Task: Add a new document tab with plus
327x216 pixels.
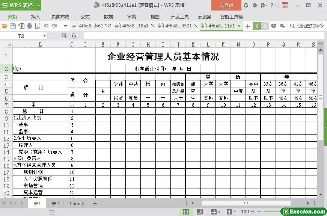Action: 247,26
